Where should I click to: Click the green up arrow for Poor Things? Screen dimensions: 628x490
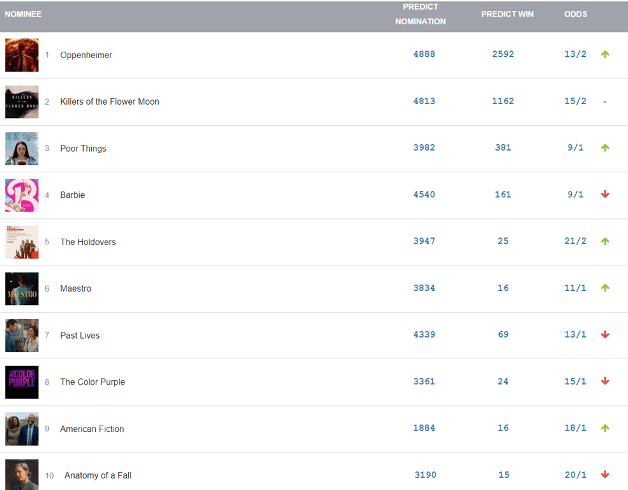605,147
